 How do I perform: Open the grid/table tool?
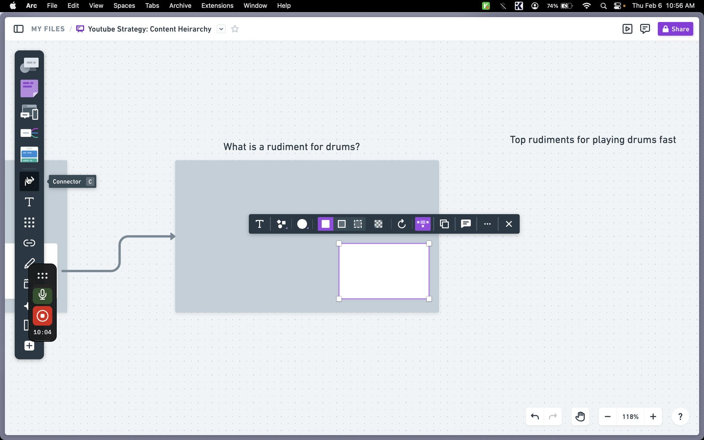[x=29, y=223]
